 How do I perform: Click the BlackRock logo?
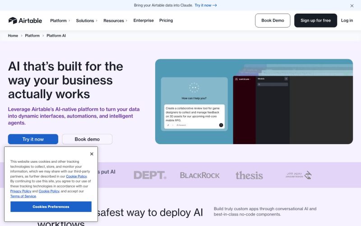click(x=199, y=175)
